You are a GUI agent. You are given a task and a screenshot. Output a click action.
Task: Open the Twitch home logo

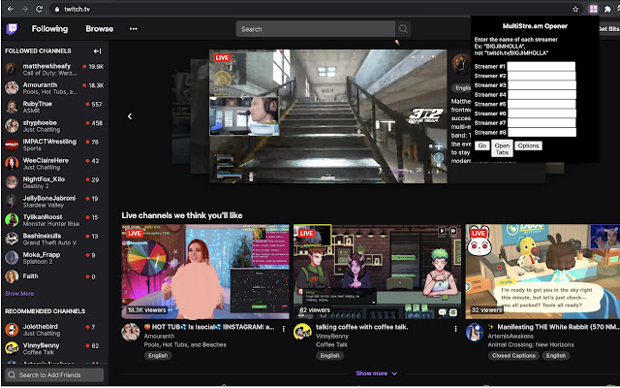pyautogui.click(x=12, y=29)
